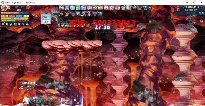Open the mail envelope icon
205x106 pixels.
3,24
